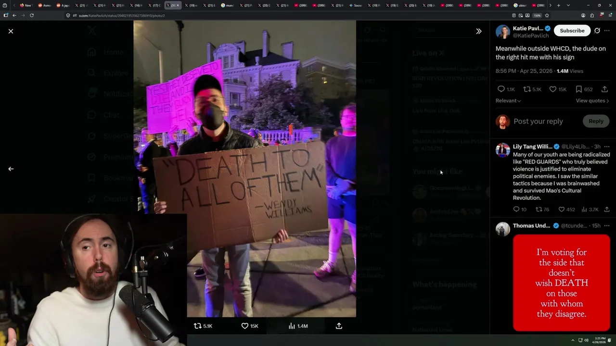Like the photo showing 15K below image
This screenshot has height=346, width=616.
pos(250,326)
